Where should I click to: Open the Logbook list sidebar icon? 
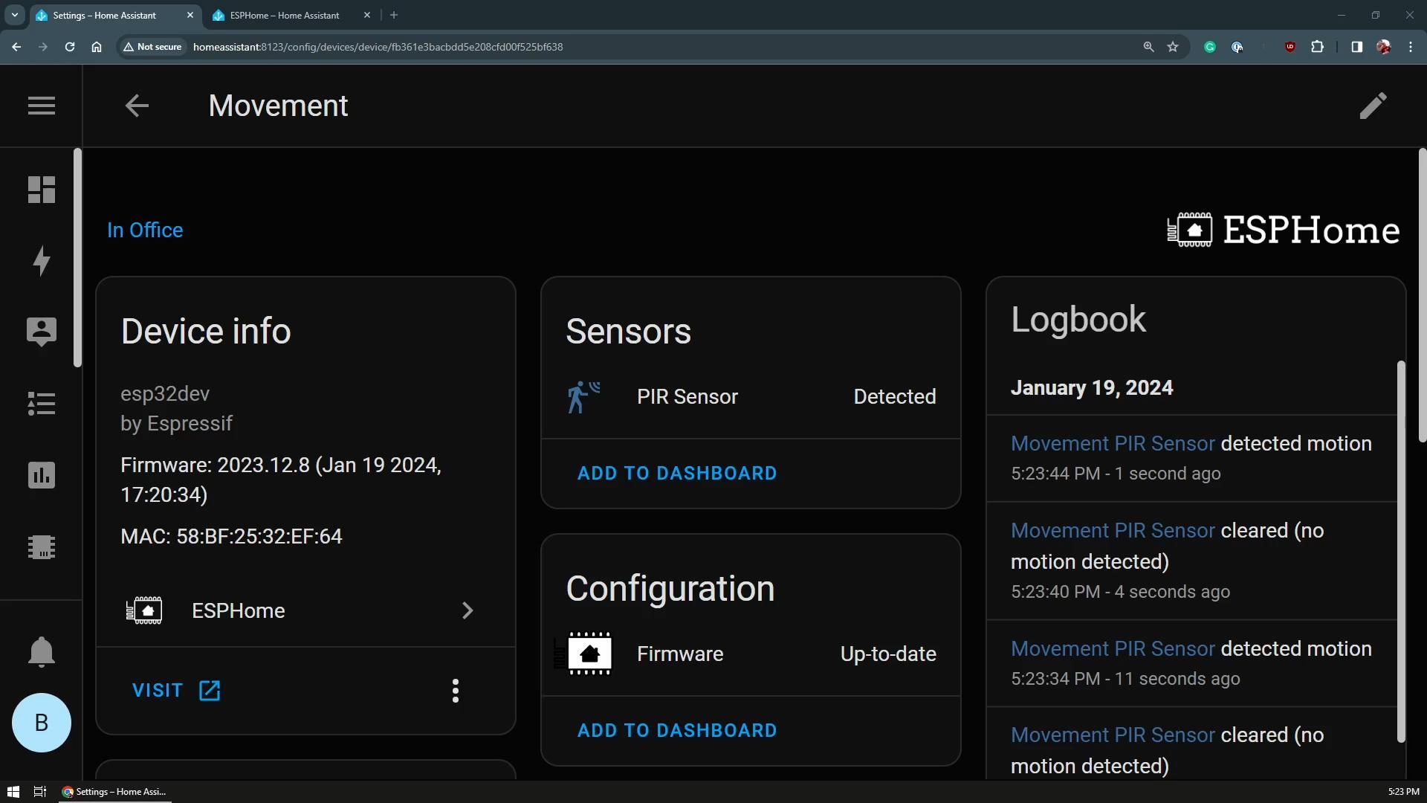(x=42, y=404)
